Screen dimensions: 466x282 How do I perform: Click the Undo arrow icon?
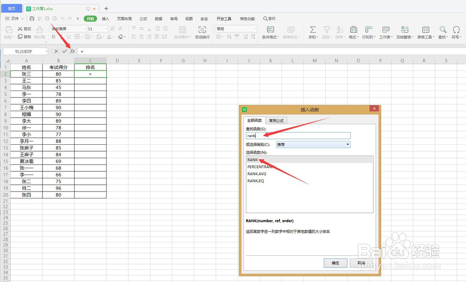62,19
